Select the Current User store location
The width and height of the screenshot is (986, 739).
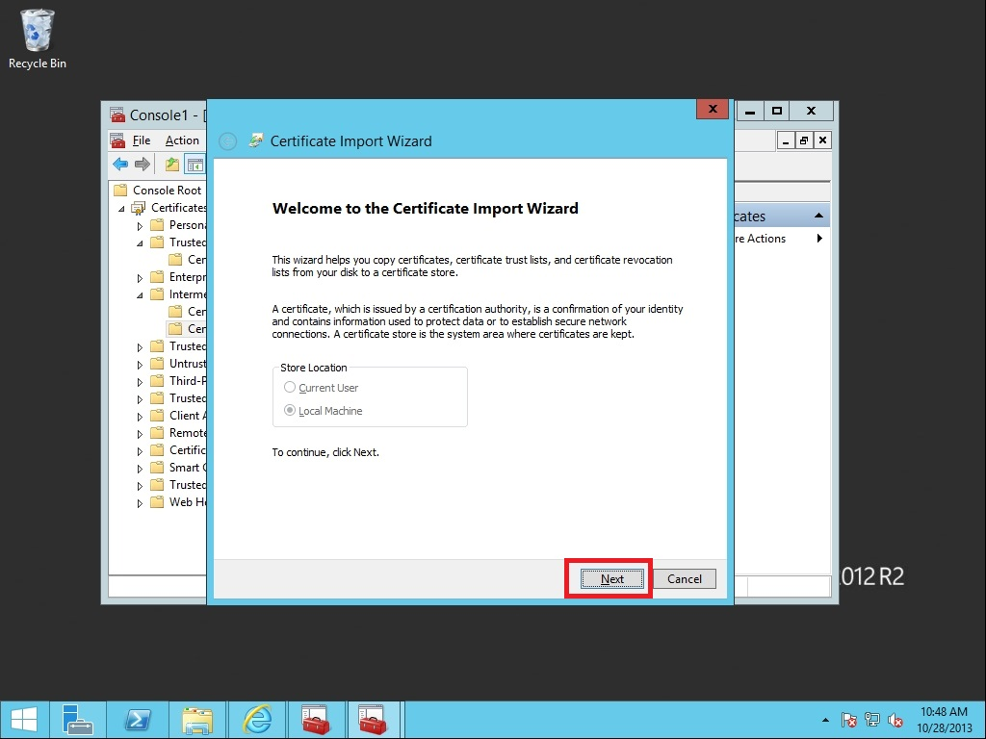tap(291, 388)
